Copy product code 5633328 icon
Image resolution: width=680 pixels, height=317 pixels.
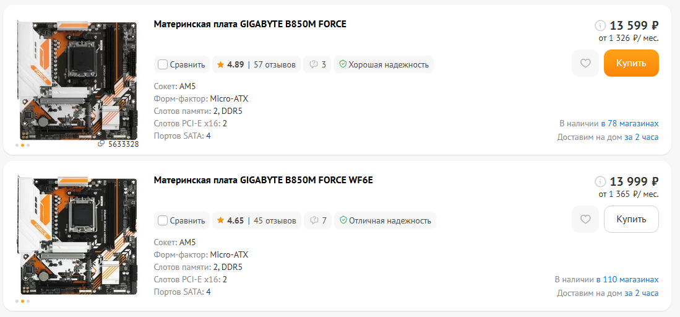[101, 143]
